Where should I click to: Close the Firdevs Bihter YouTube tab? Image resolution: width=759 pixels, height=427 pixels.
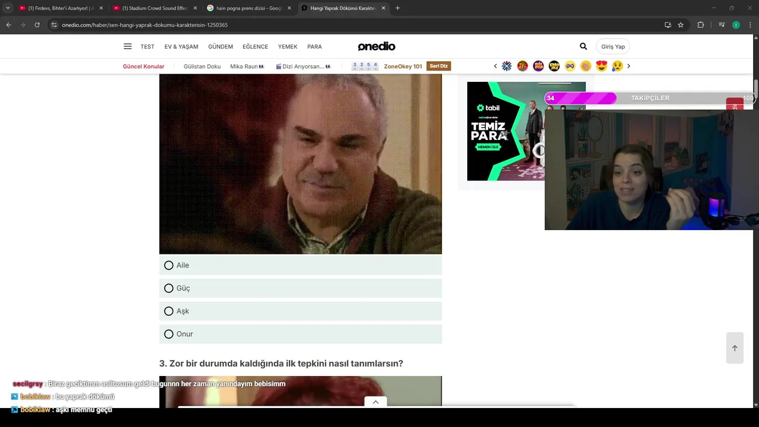(101, 8)
